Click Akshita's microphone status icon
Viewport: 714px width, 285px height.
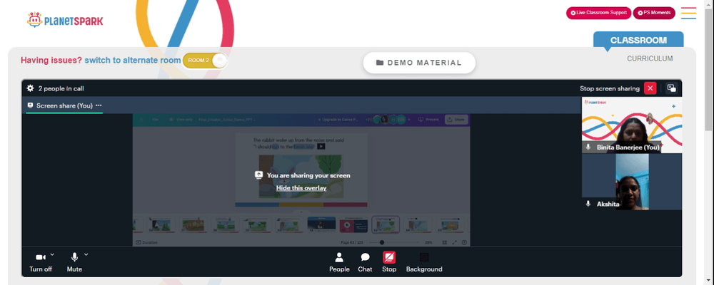click(x=588, y=204)
